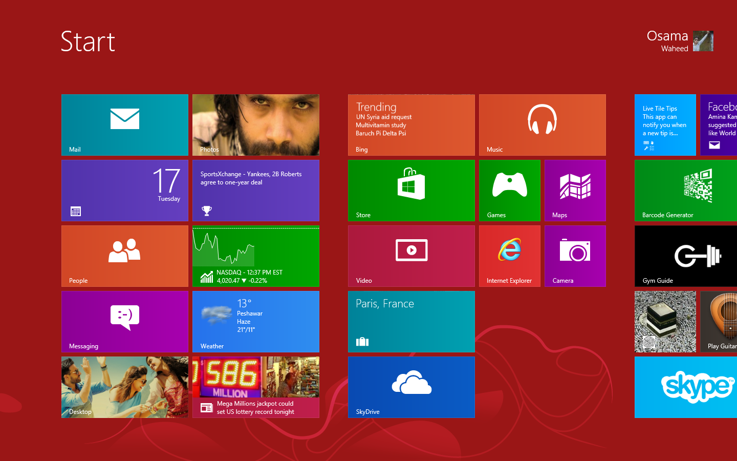Open the NASDAQ finance tile
The height and width of the screenshot is (461, 737).
click(256, 256)
